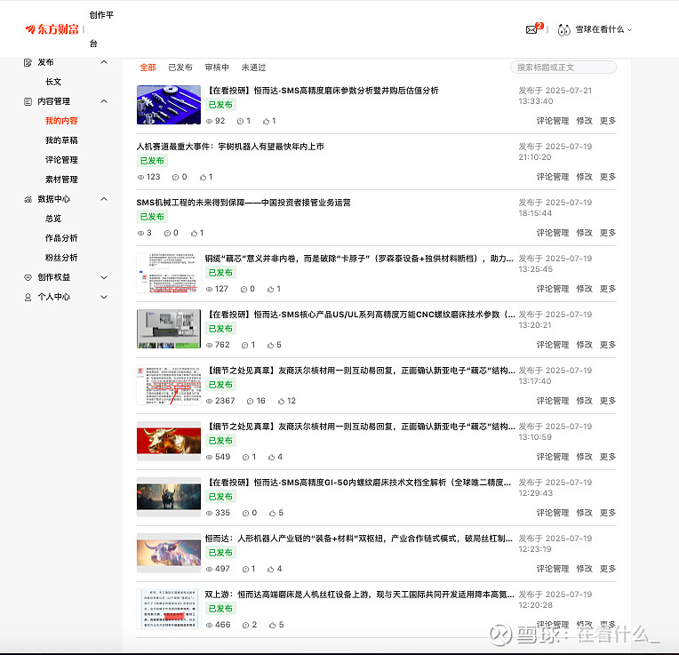Open article 双上游：恒而达高端磨床

359,595
